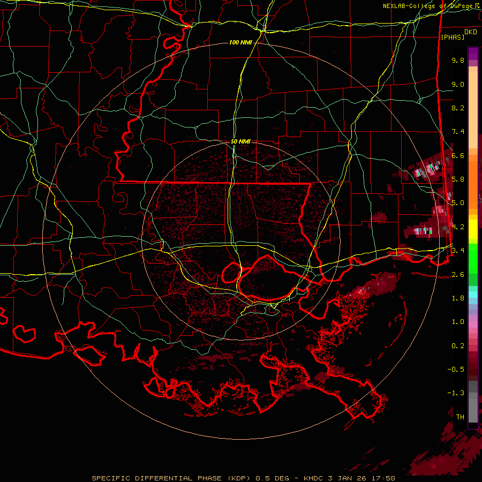Pick the purple top band on the color scale
The image size is (482, 482).
pos(473,54)
